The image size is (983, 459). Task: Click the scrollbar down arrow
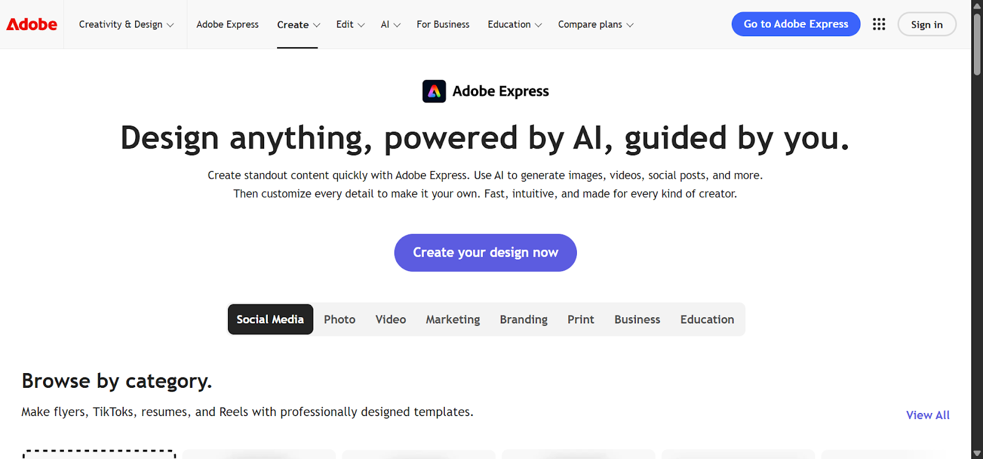click(977, 453)
